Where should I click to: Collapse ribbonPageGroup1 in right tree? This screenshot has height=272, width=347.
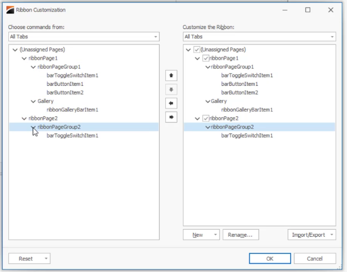(x=208, y=67)
